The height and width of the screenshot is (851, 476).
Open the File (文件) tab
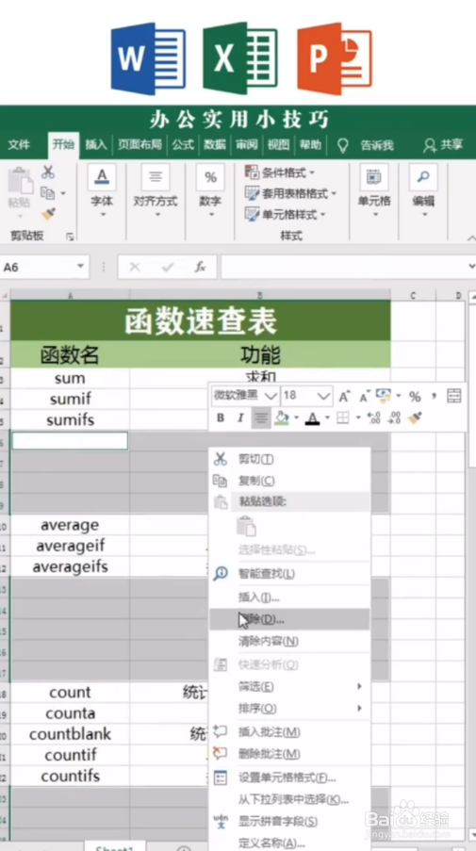(19, 145)
